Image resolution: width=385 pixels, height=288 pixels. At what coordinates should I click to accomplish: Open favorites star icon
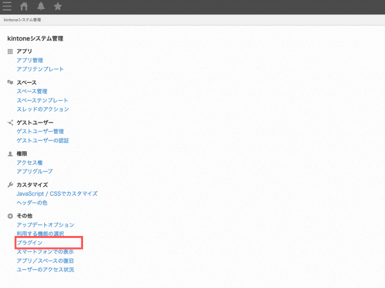point(58,6)
